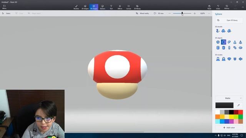The height and width of the screenshot is (138, 246).
Task: Select the Sphere 3D object
Action: tap(223, 42)
